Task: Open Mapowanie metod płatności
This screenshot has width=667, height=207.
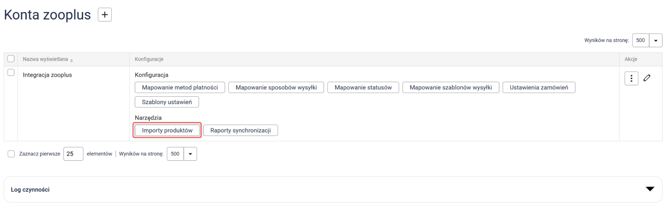Action: click(180, 87)
